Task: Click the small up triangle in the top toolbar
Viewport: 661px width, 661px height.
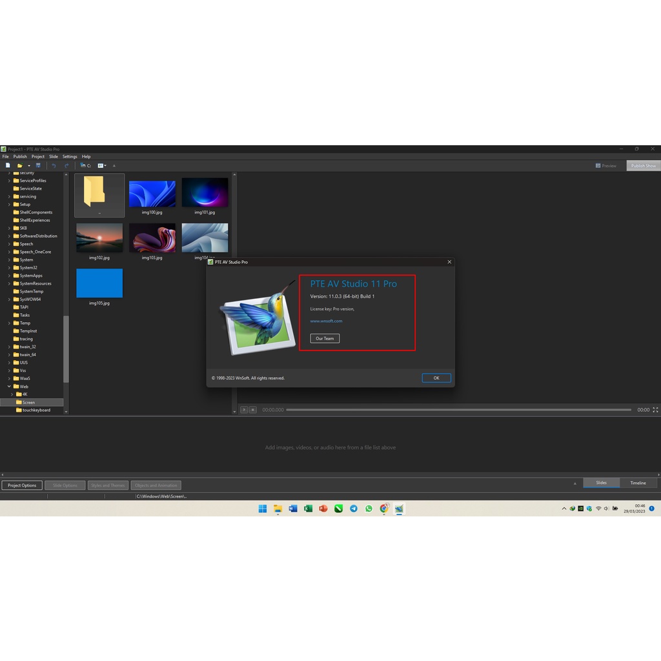Action: click(114, 166)
